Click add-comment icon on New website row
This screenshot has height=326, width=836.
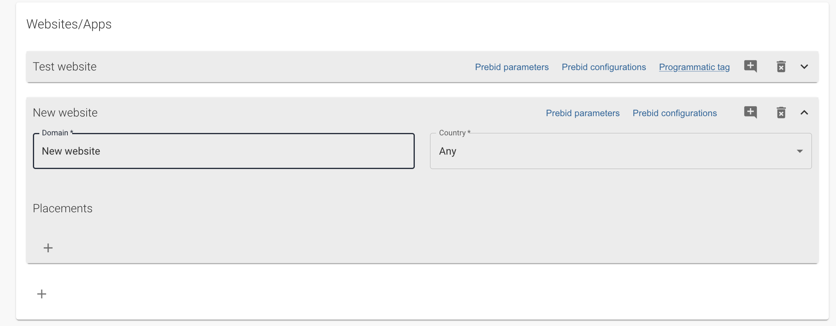[751, 113]
